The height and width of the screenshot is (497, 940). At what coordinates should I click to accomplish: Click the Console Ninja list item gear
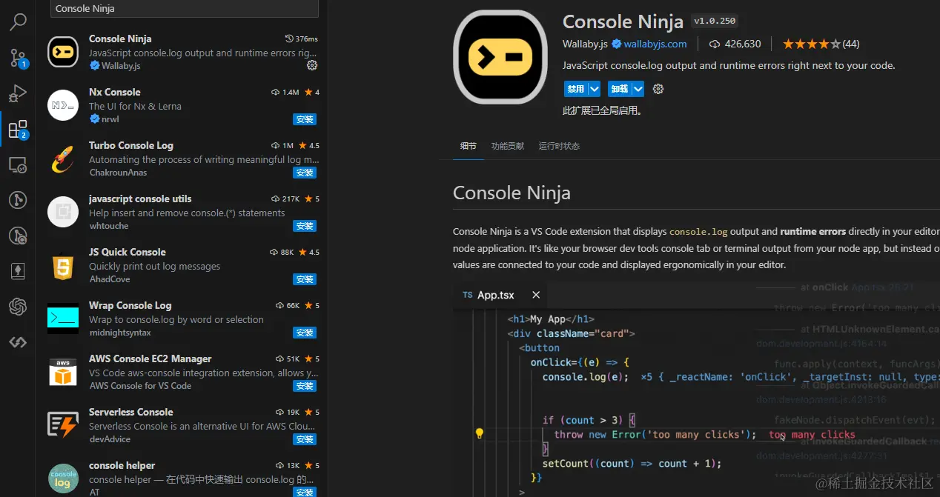coord(312,65)
